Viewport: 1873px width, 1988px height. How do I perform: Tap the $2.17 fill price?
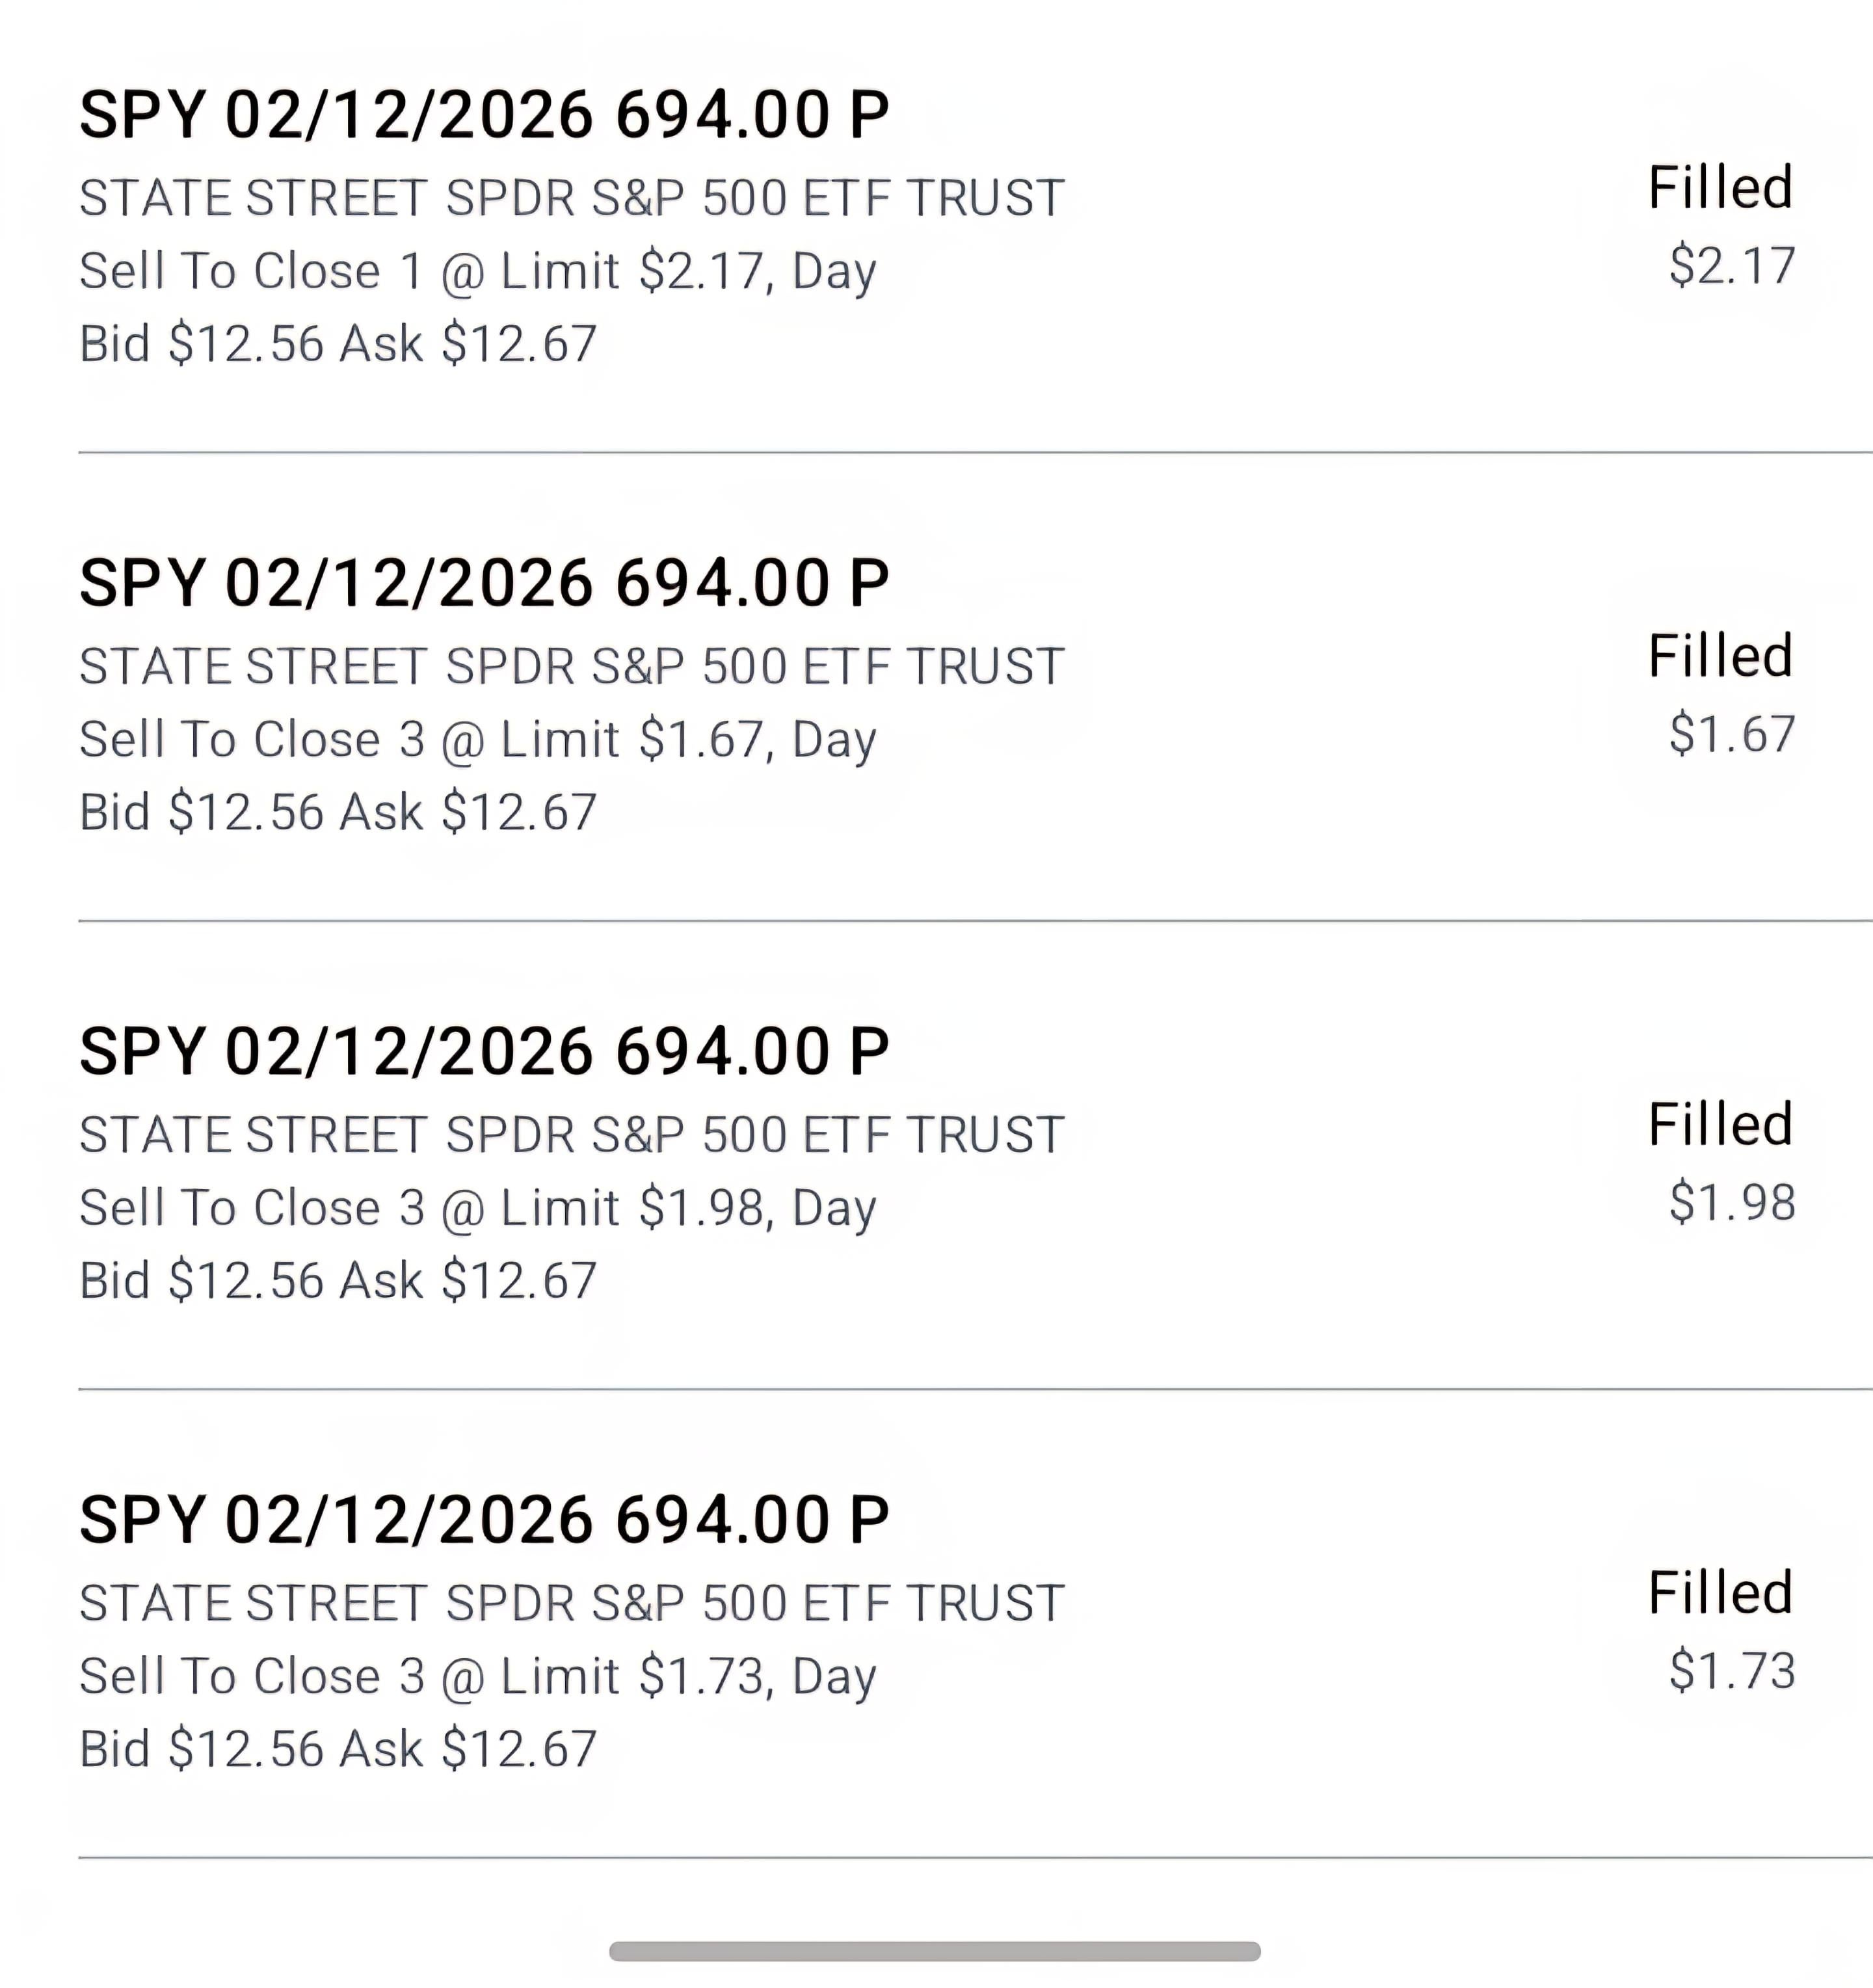pyautogui.click(x=1731, y=266)
